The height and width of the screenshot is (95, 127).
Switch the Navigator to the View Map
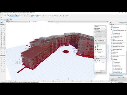pos(122,23)
